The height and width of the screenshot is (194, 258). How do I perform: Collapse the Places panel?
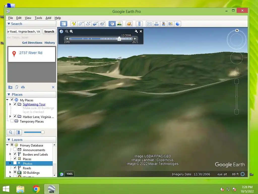pyautogui.click(x=9, y=94)
